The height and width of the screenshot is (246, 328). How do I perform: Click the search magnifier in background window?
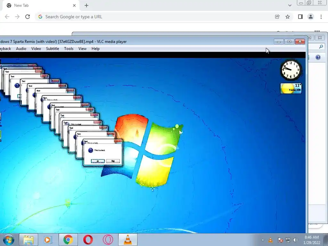pos(321,47)
